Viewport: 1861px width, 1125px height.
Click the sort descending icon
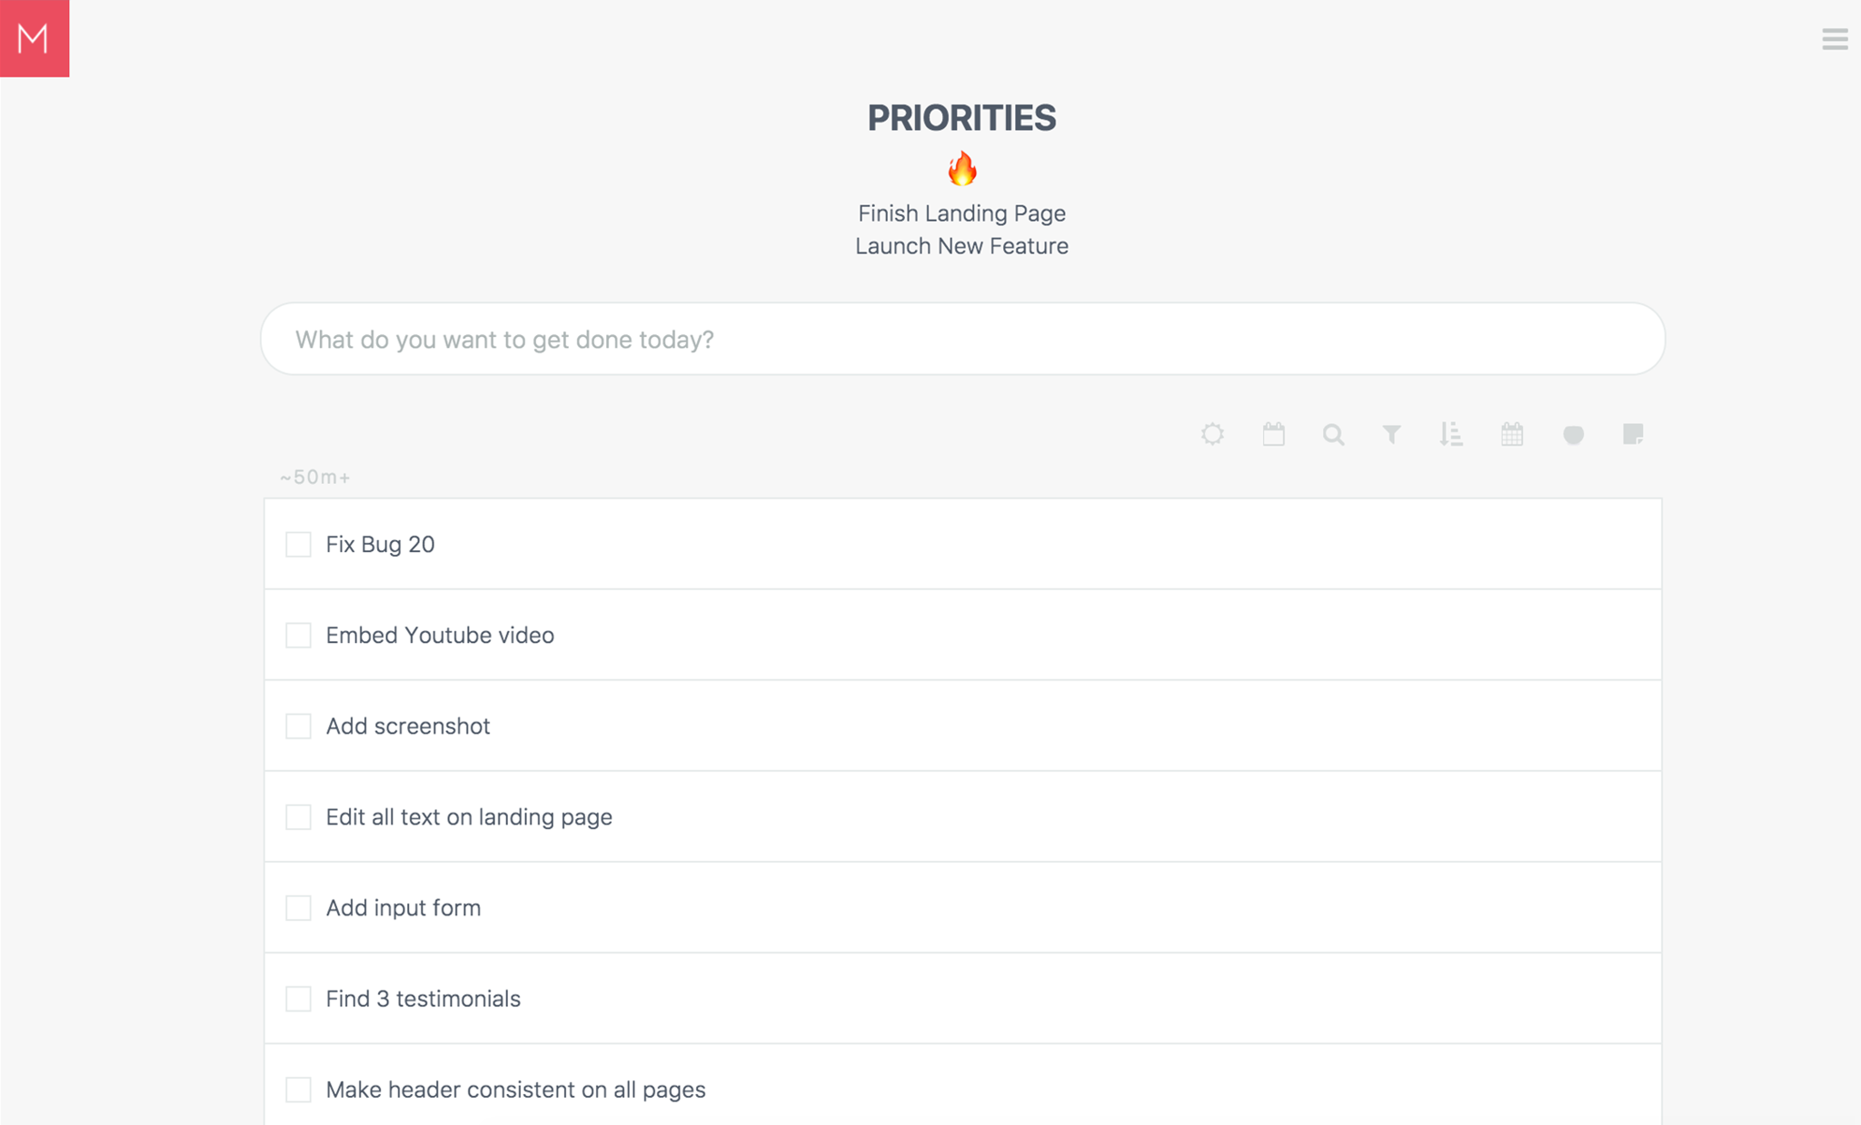coord(1451,434)
